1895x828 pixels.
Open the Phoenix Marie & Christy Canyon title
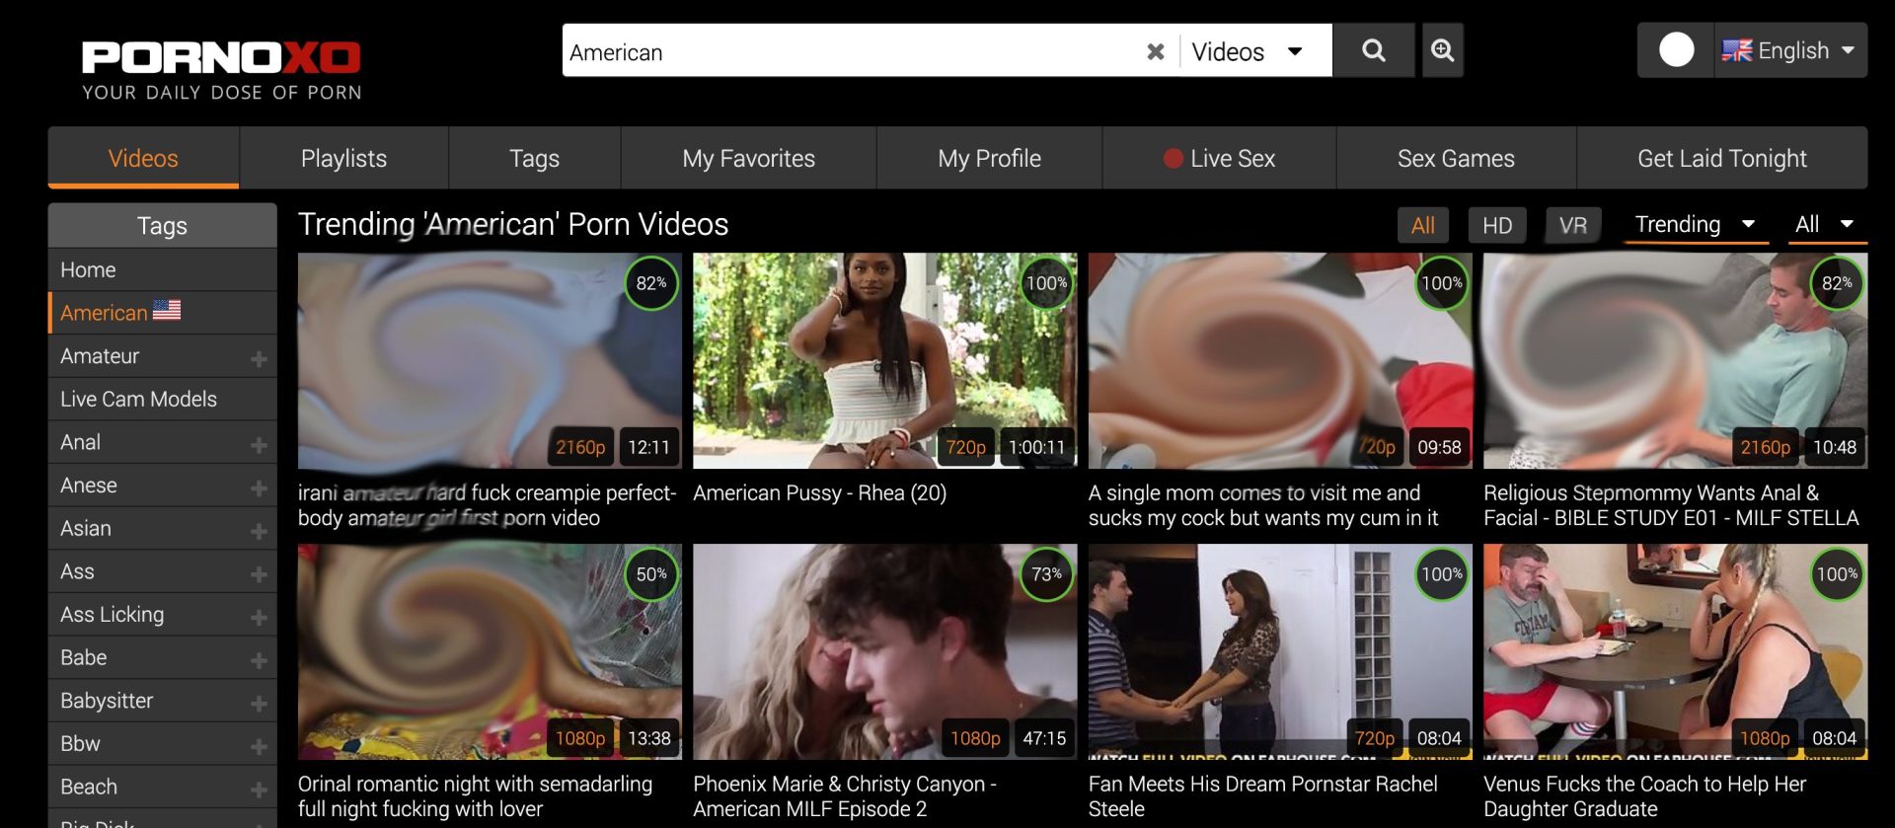click(x=844, y=795)
